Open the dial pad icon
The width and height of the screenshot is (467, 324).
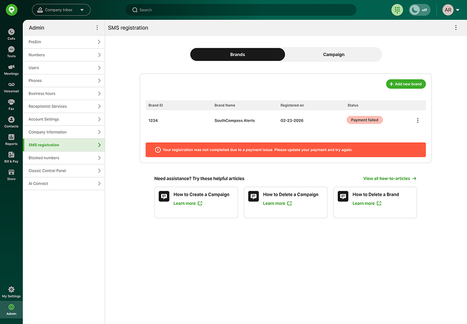point(397,10)
